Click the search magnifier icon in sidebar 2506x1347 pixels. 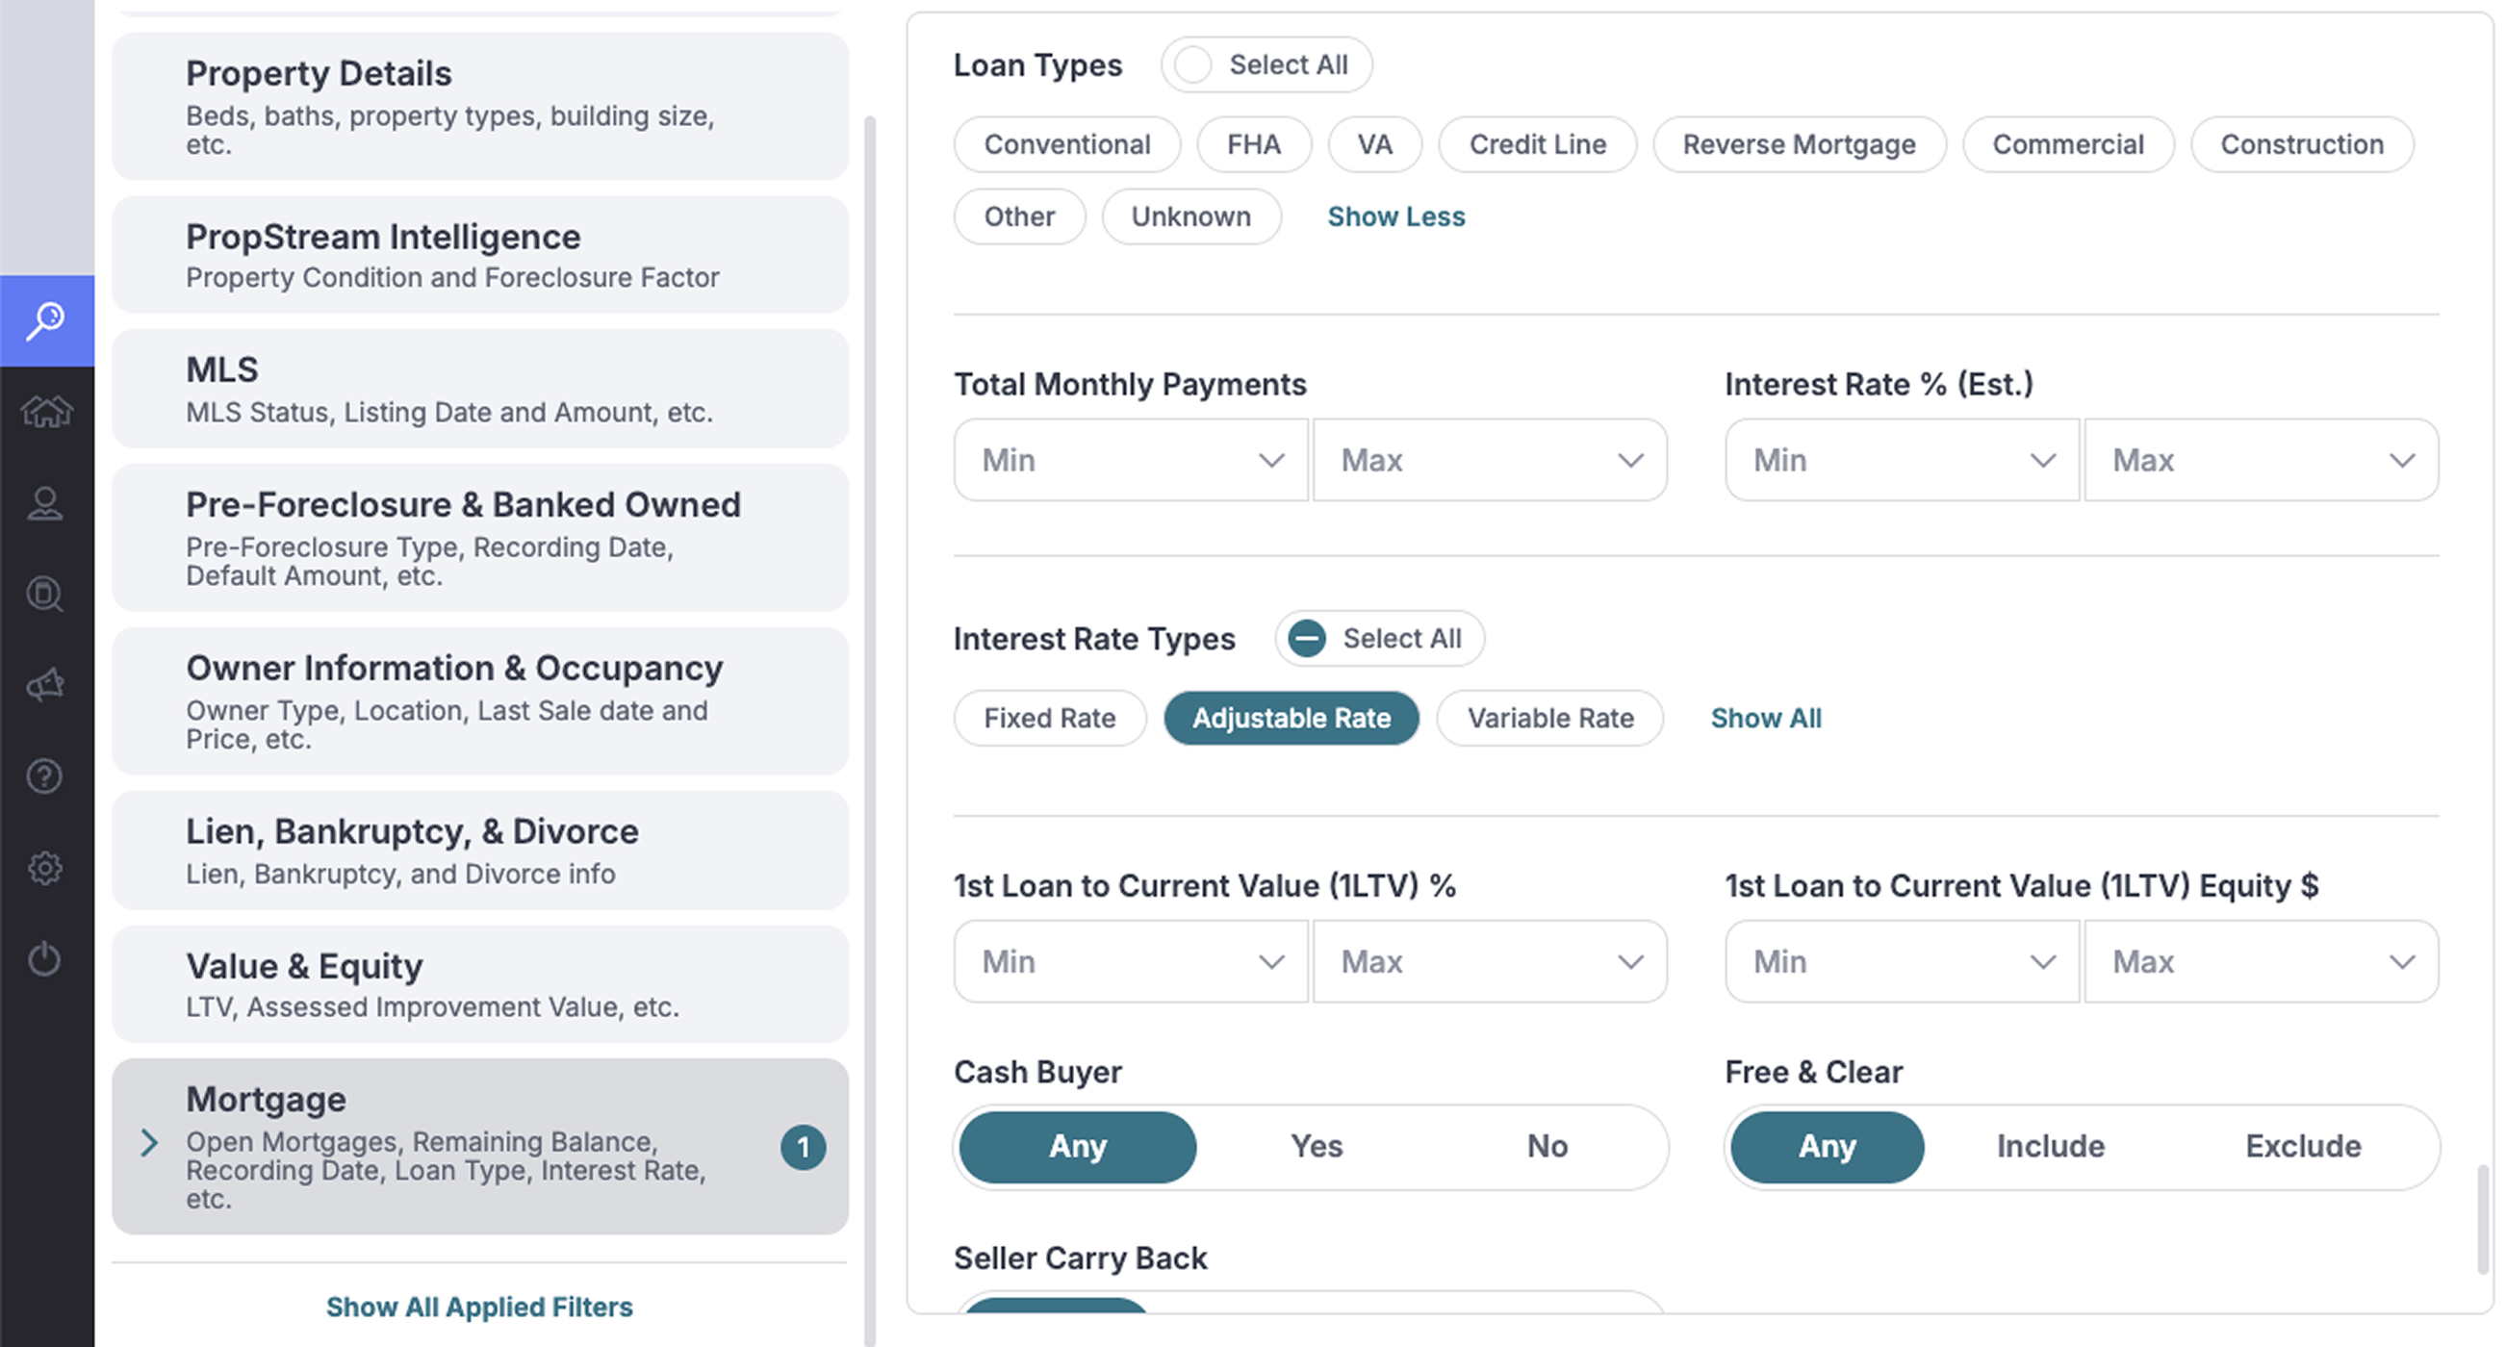46,320
